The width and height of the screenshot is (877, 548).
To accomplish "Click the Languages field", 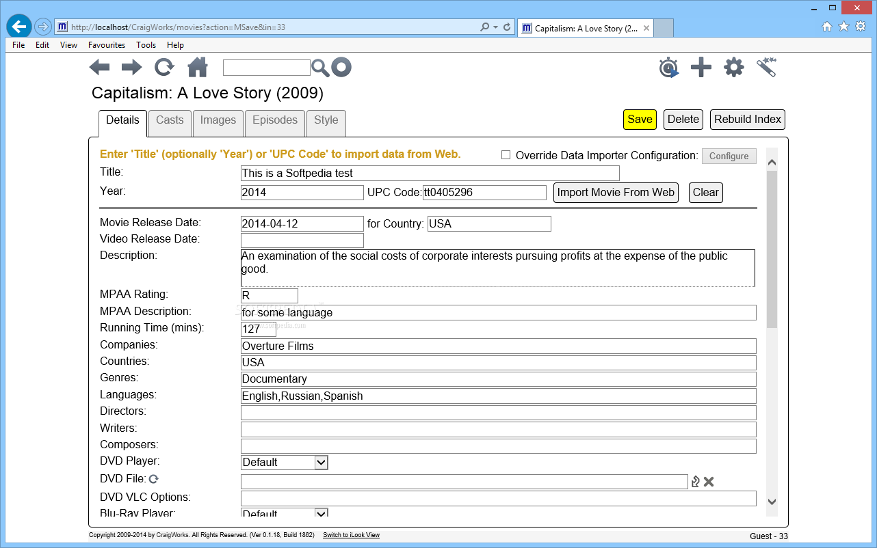I will coord(499,396).
